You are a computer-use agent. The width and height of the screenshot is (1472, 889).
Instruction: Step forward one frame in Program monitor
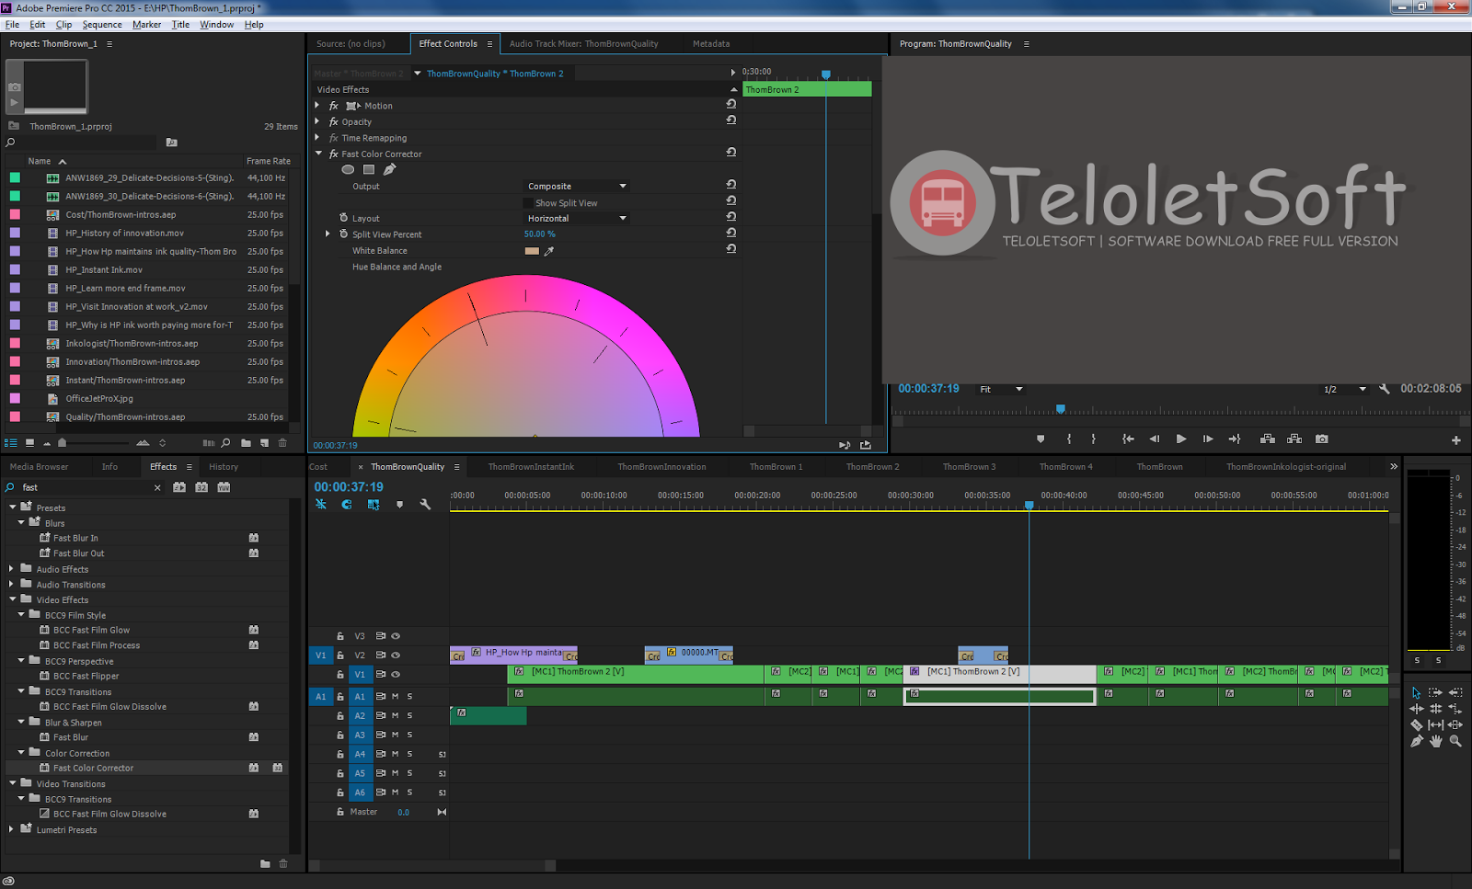coord(1208,439)
